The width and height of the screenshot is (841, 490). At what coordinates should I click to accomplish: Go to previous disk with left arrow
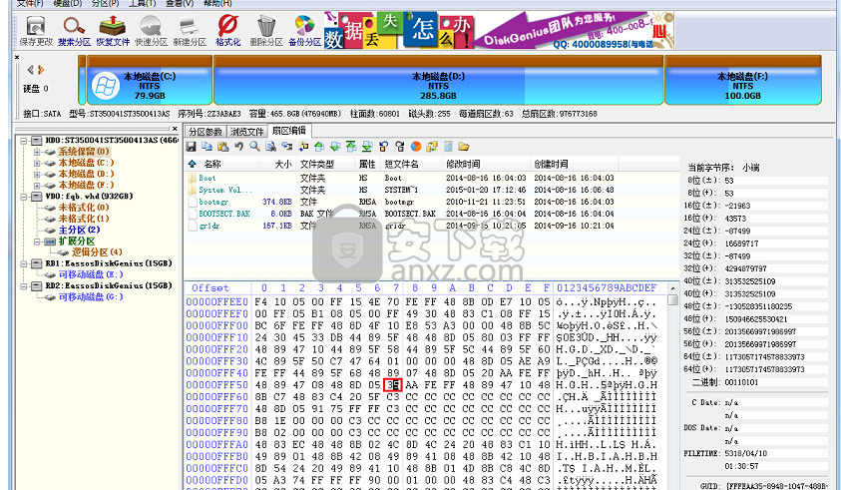coord(30,70)
